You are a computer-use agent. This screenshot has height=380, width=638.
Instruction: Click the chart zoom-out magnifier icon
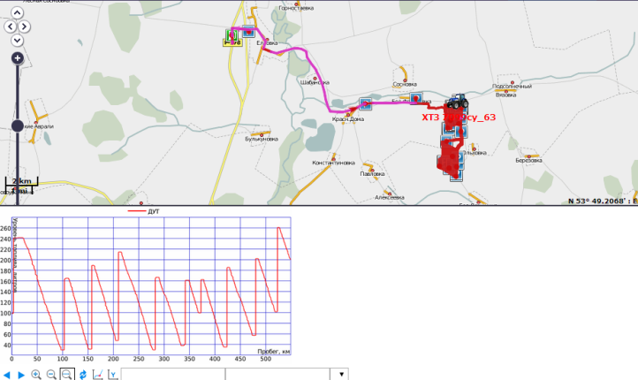51,375
